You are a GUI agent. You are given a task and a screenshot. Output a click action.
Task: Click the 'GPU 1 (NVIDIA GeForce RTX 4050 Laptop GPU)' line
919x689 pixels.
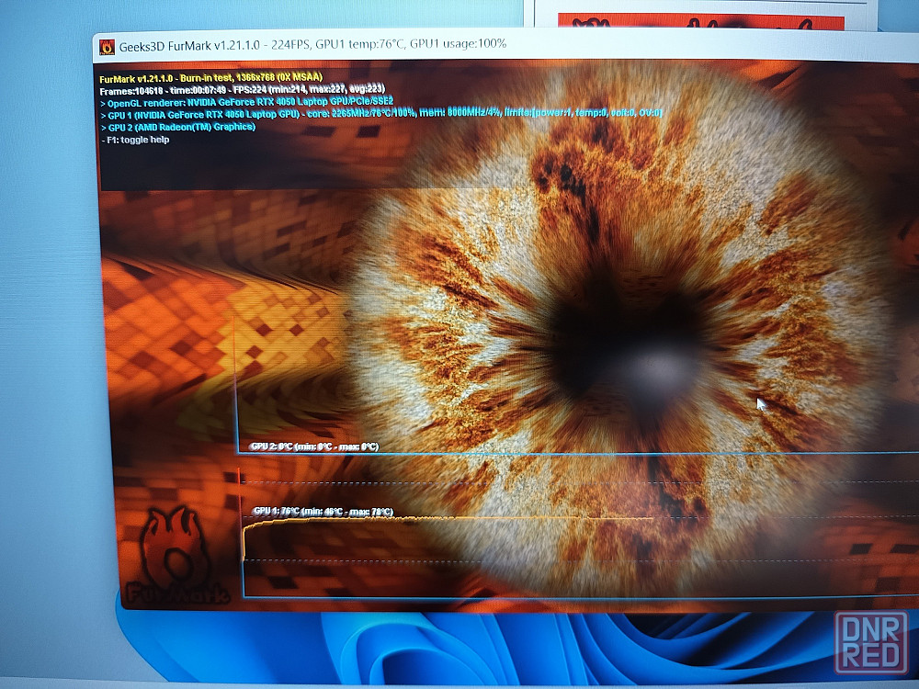tap(381, 114)
